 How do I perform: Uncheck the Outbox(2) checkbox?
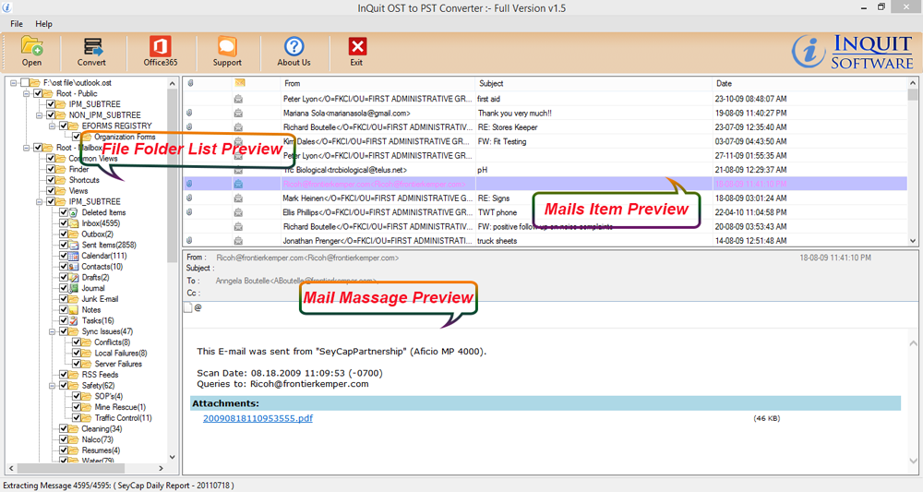pos(64,234)
